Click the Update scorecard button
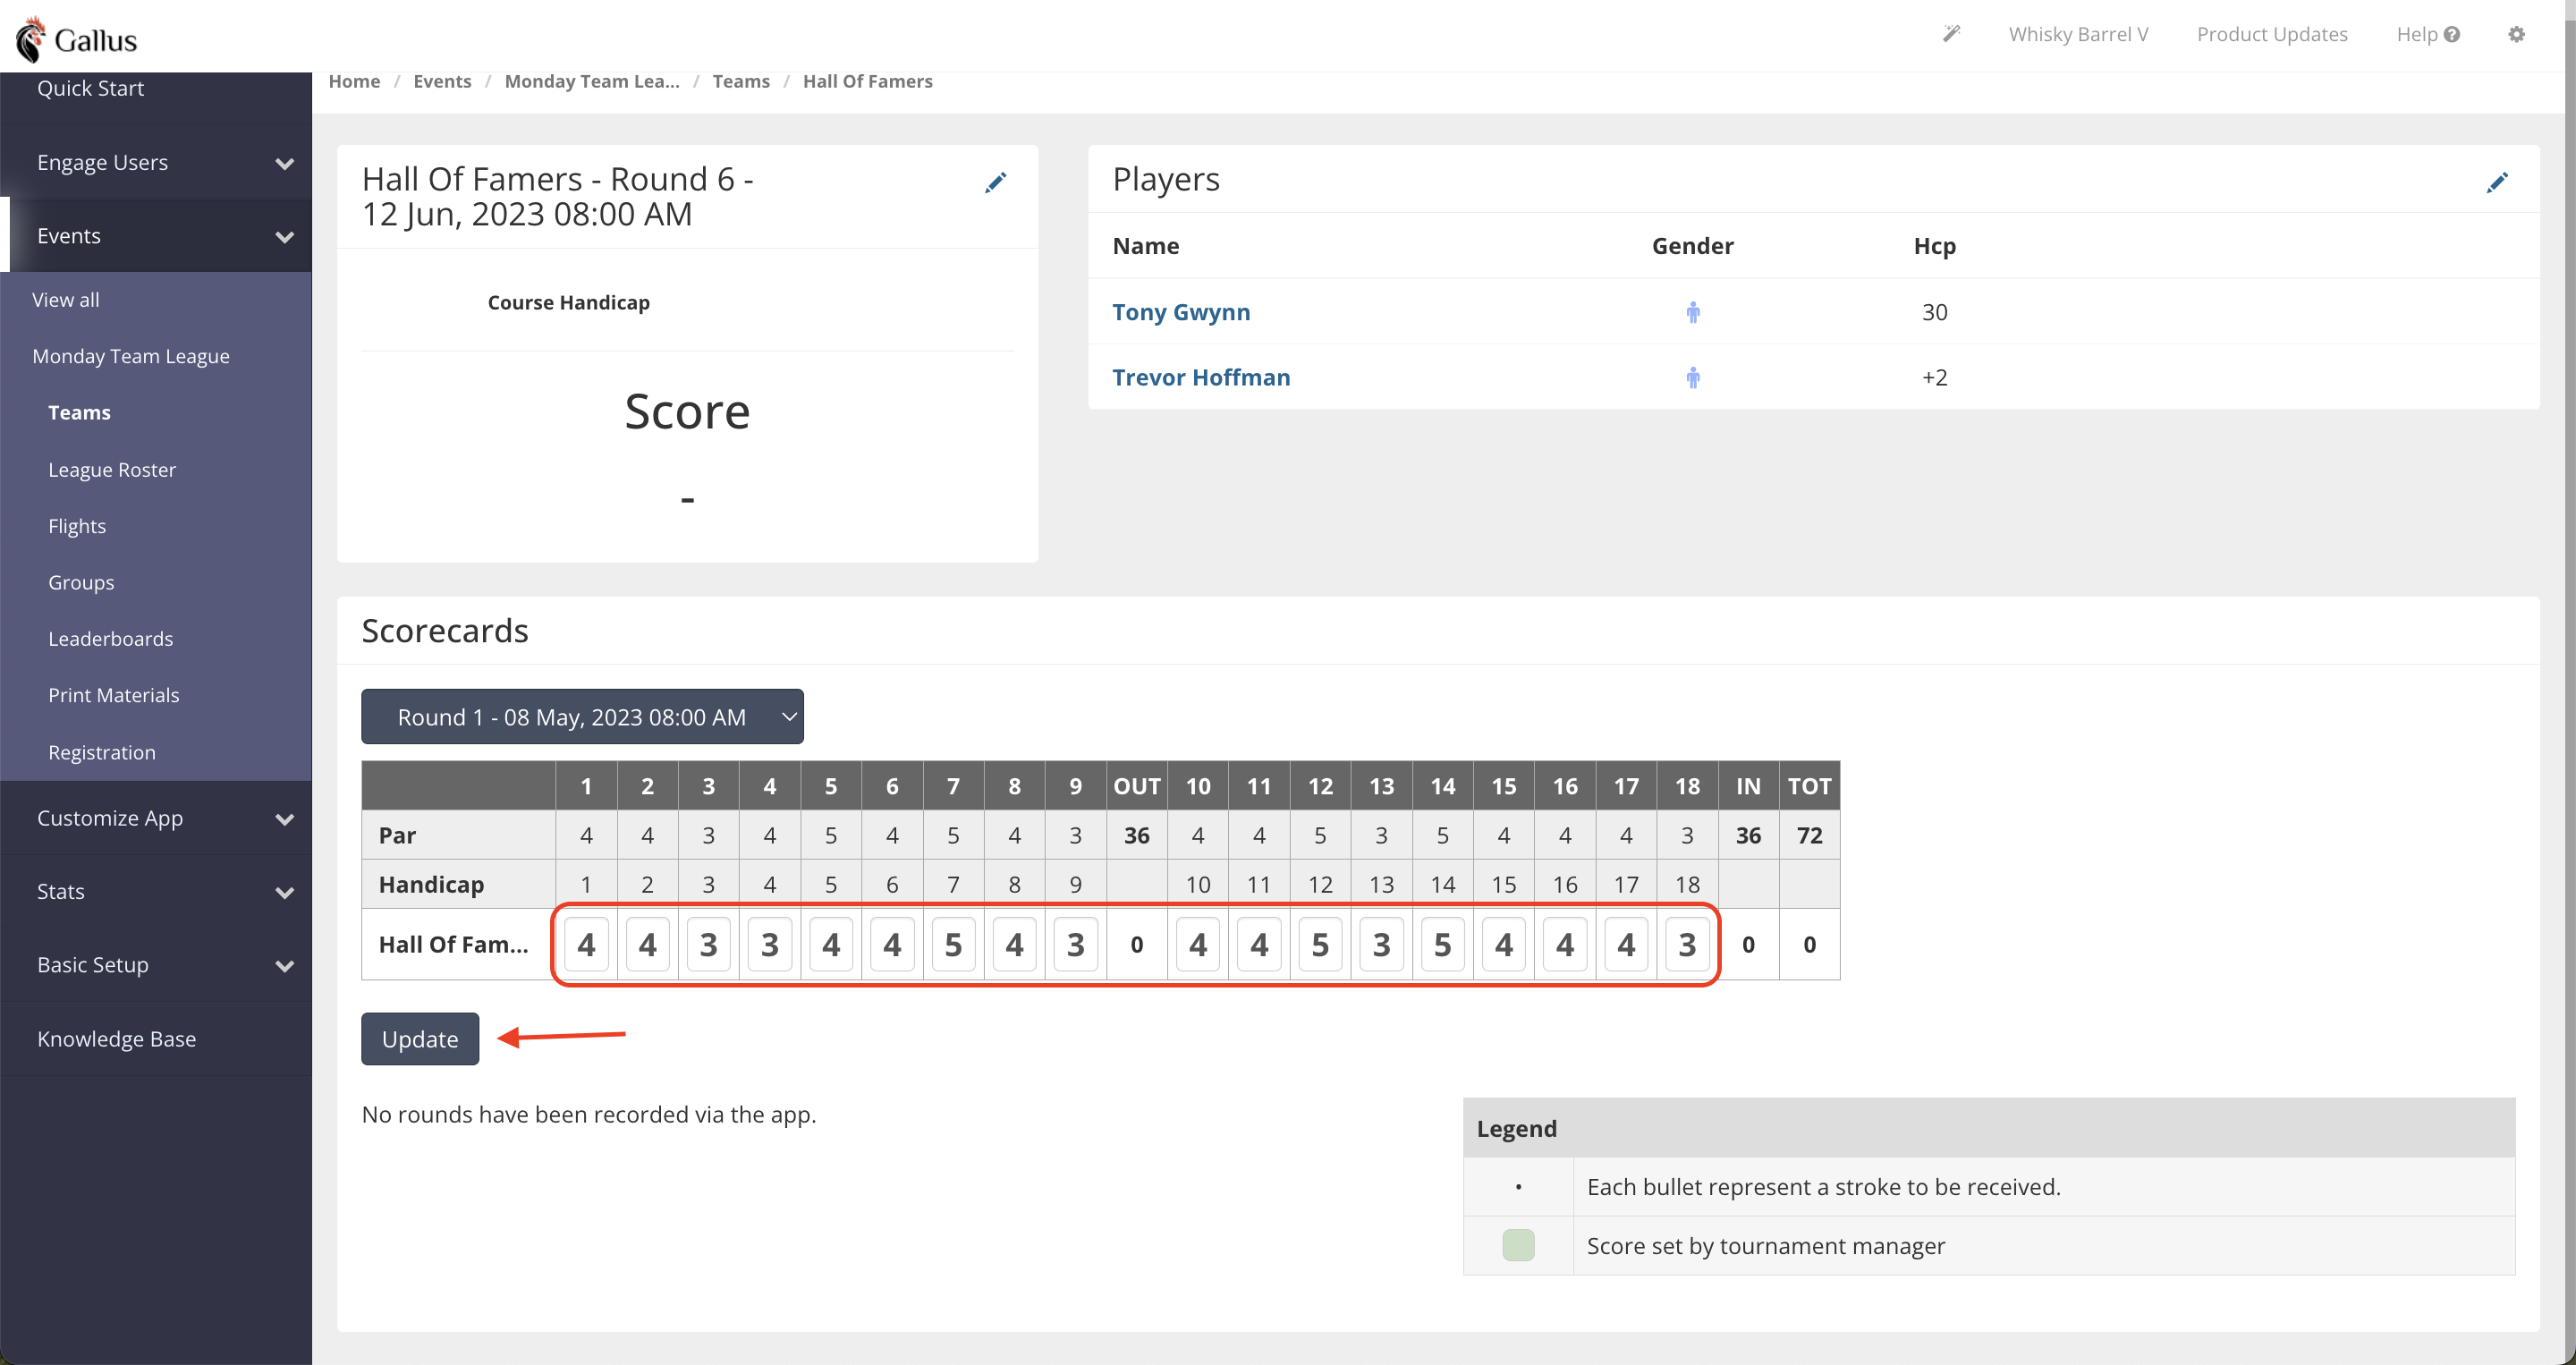The width and height of the screenshot is (2576, 1365). point(420,1039)
